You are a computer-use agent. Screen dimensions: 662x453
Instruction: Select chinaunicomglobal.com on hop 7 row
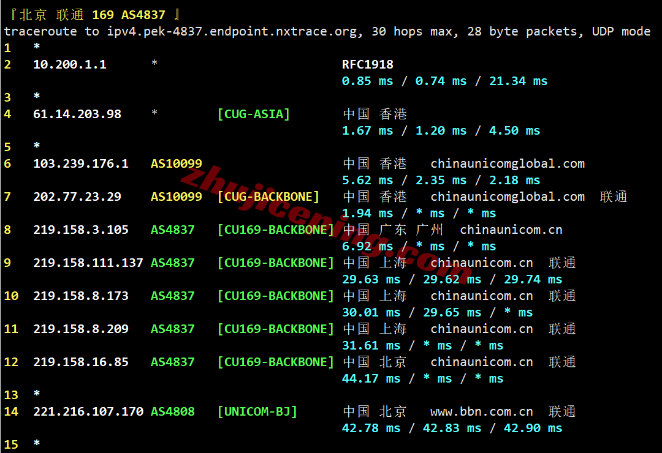[x=508, y=197]
